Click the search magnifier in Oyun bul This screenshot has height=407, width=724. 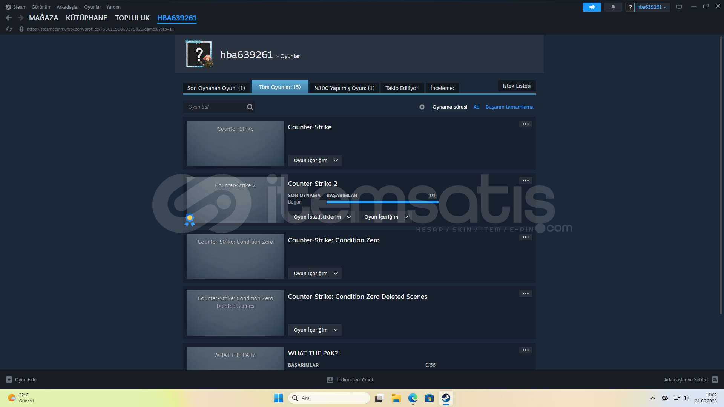coord(250,107)
